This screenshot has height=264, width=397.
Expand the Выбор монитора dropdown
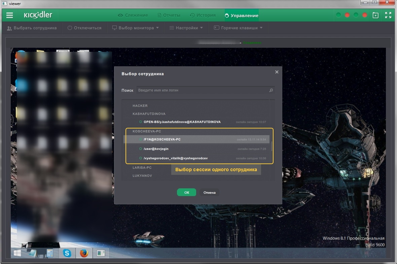coord(136,28)
